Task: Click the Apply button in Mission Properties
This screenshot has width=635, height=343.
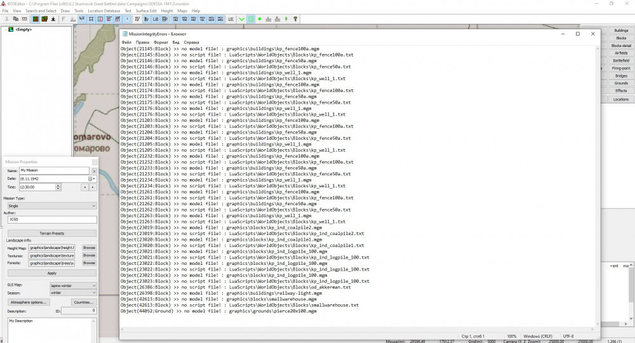Action: coord(52,273)
